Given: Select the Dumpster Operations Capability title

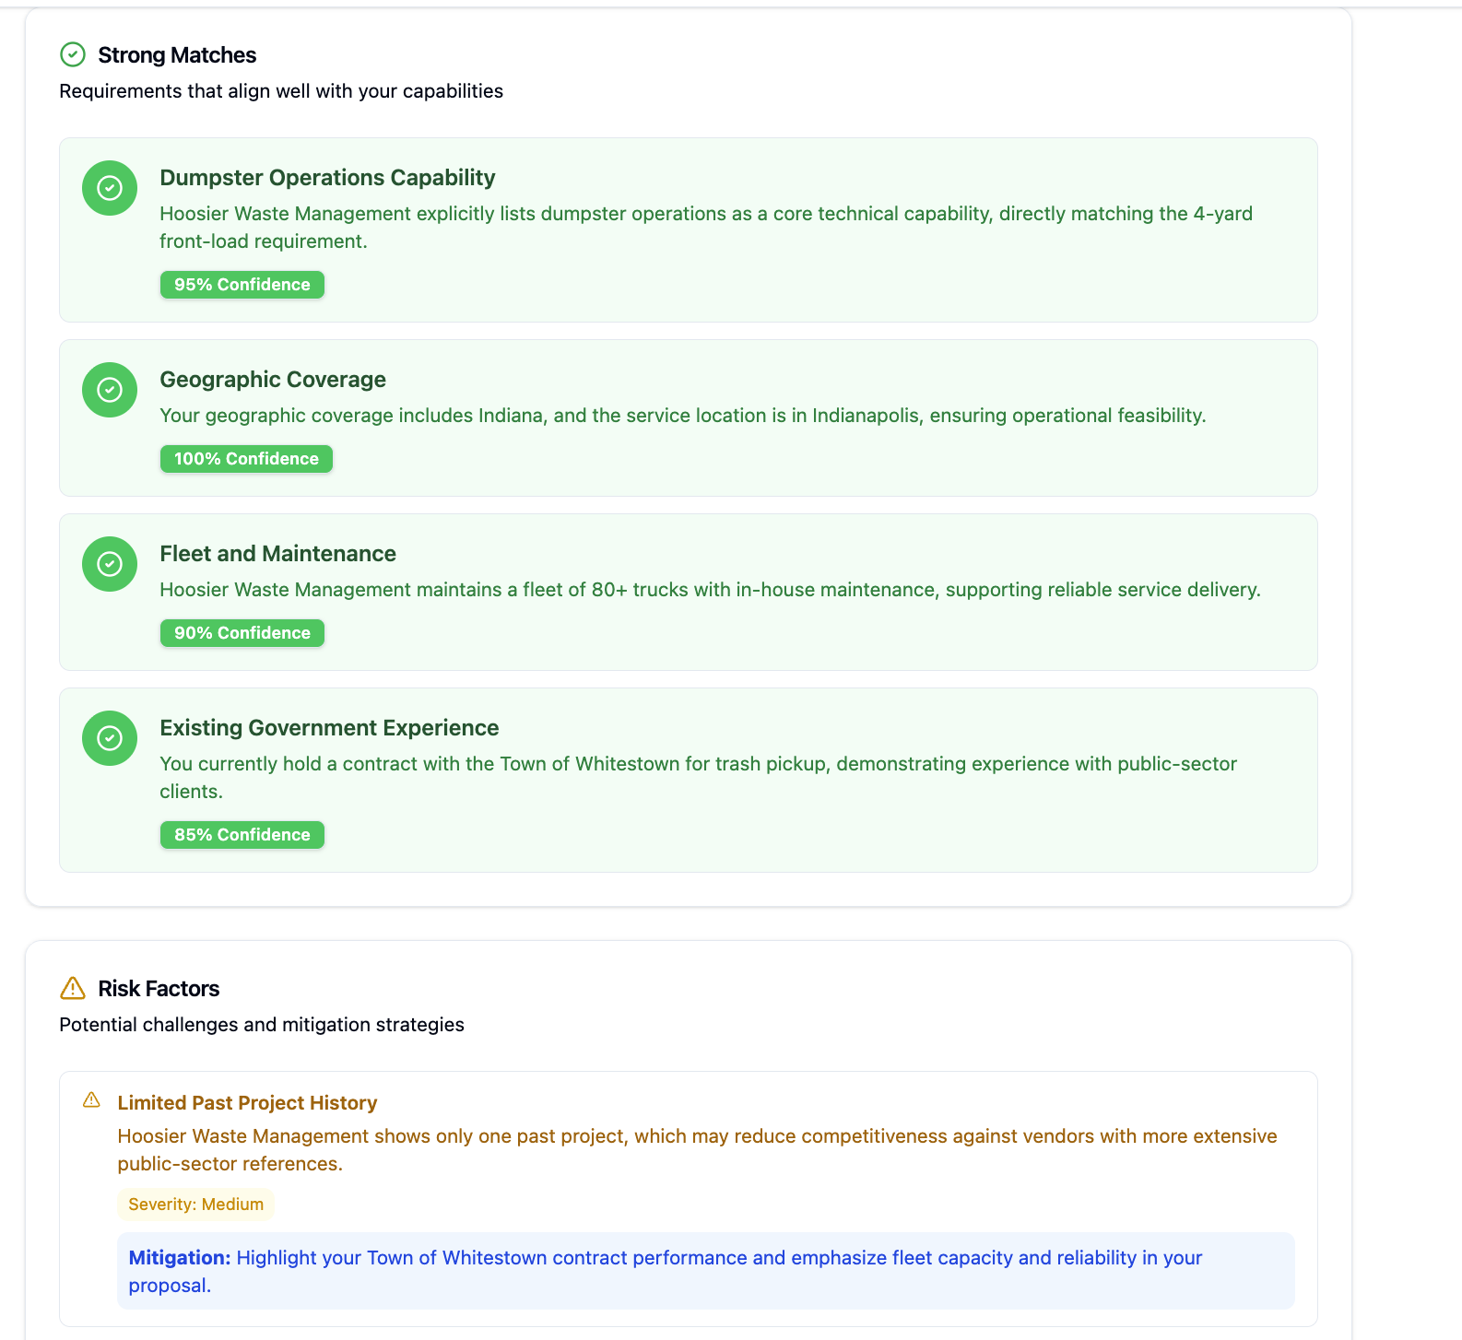Looking at the screenshot, I should click(x=327, y=178).
